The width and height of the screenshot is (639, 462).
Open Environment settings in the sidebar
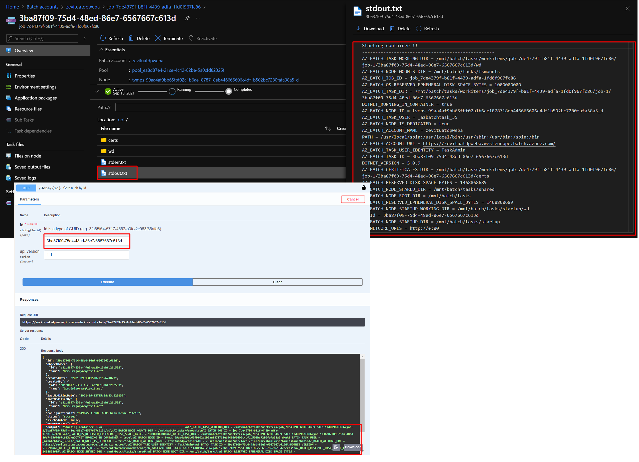point(36,87)
